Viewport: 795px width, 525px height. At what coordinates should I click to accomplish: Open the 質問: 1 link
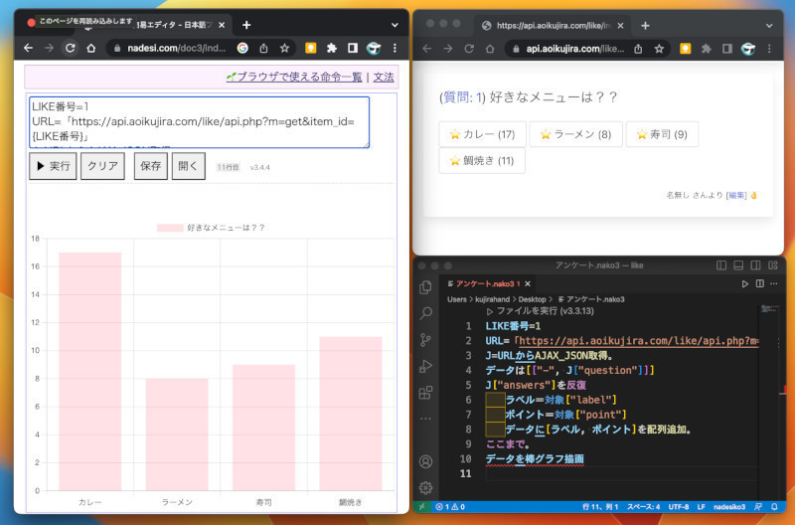point(462,96)
